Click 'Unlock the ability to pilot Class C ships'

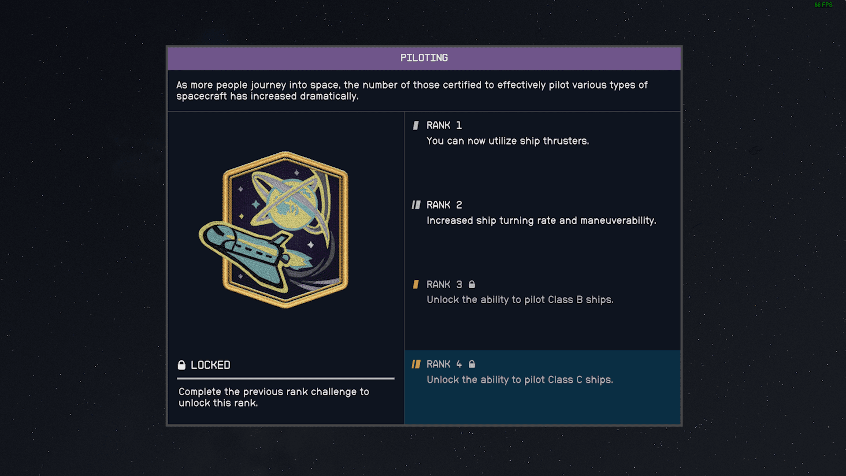pyautogui.click(x=520, y=380)
